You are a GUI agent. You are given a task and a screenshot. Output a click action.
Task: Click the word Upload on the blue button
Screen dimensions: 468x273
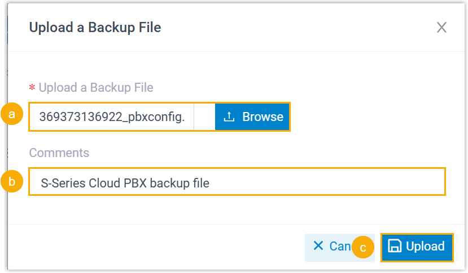[425, 246]
